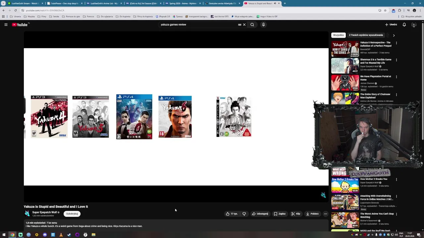Screen dimensions: 424x238
Task: Expand the tab search dropdown arrow
Action: pos(3,3)
